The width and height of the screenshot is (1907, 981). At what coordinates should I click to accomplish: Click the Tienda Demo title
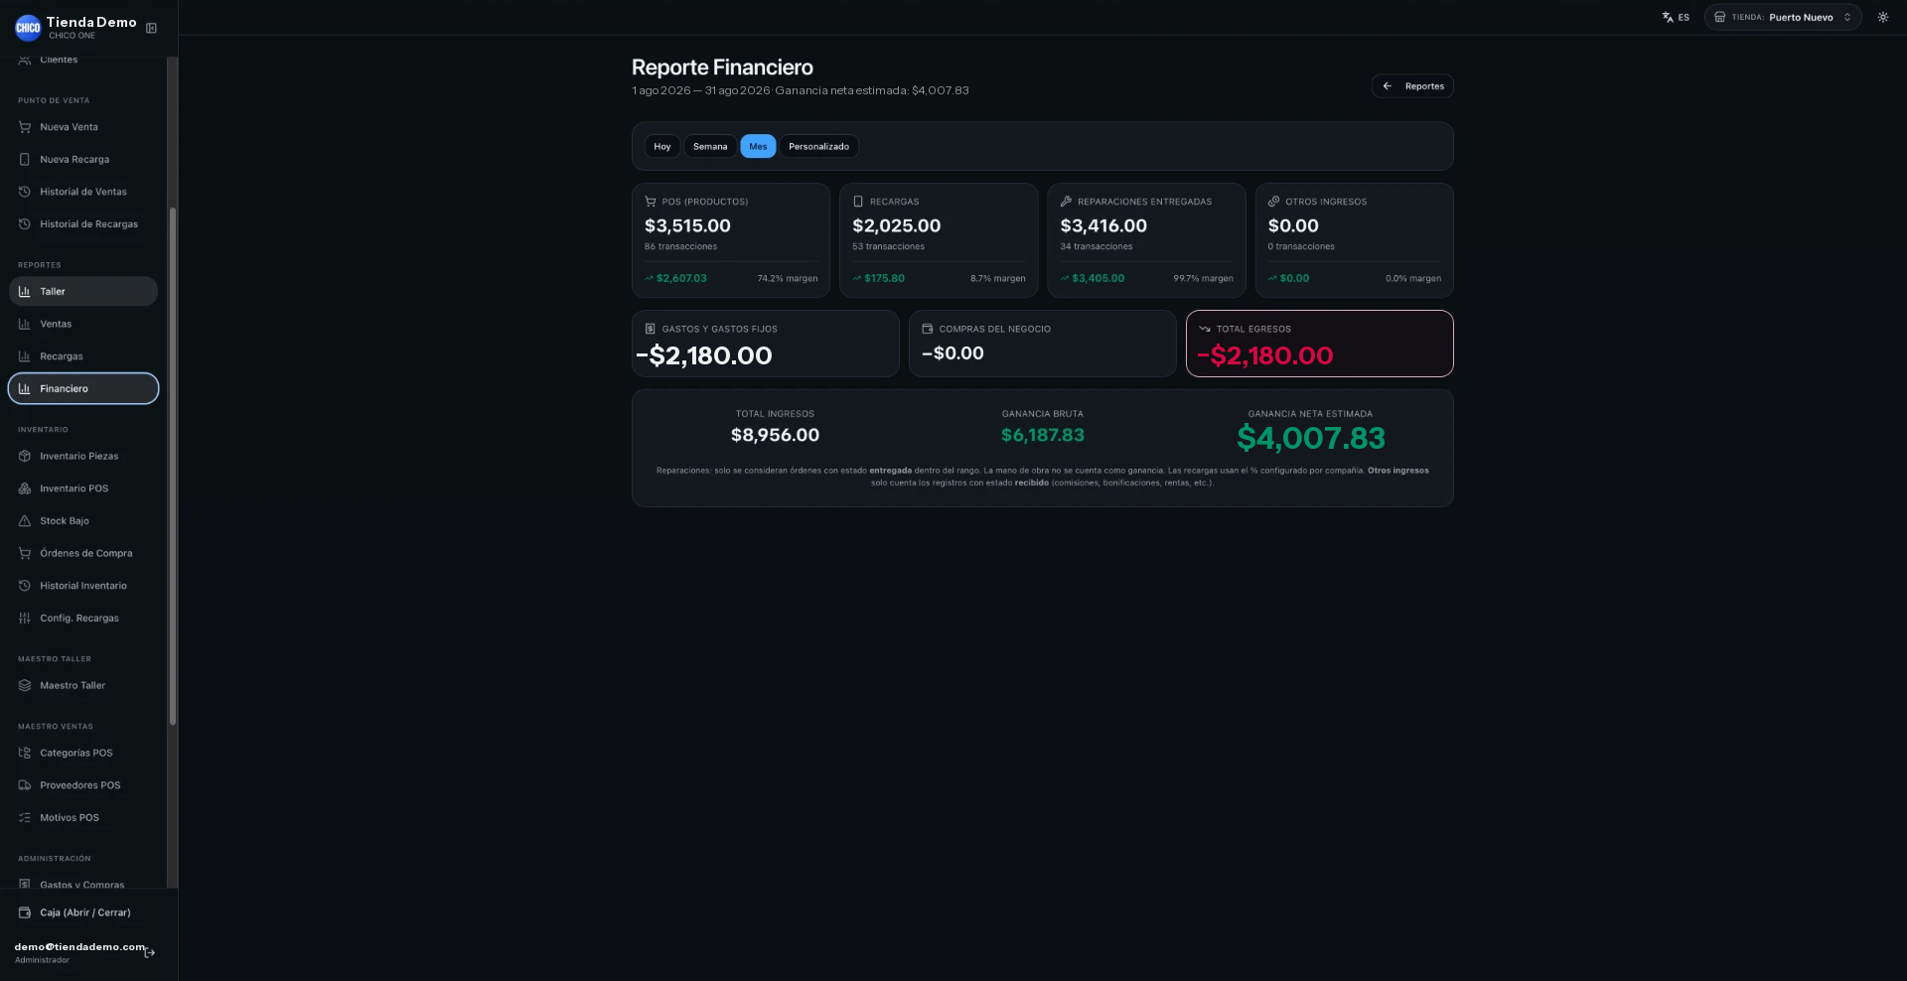91,22
